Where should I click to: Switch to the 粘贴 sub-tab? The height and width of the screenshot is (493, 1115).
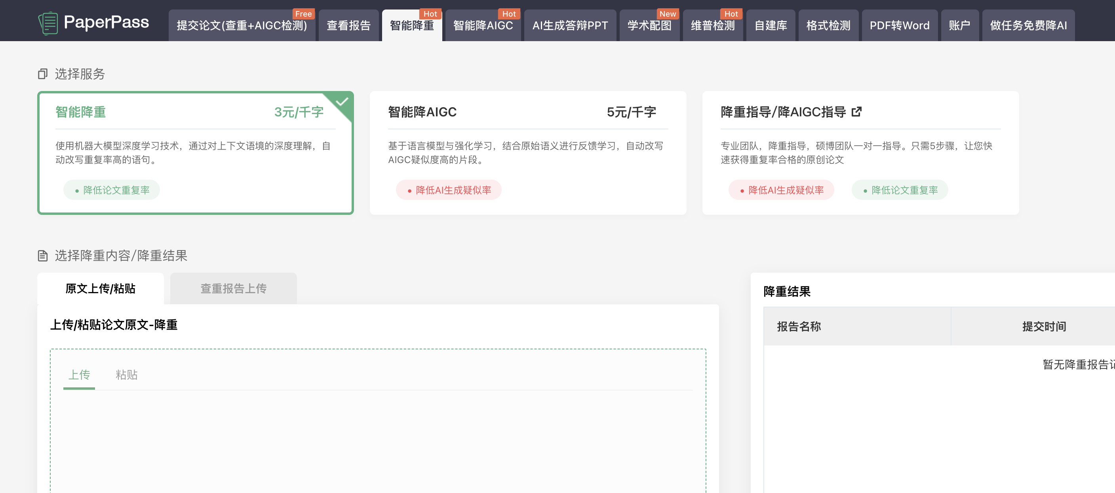pos(127,375)
